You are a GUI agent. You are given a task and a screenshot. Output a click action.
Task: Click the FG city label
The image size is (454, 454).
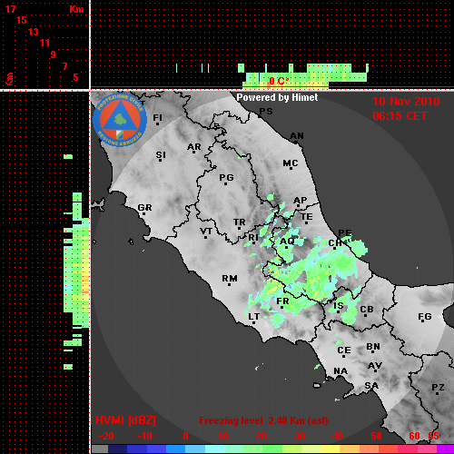point(425,317)
